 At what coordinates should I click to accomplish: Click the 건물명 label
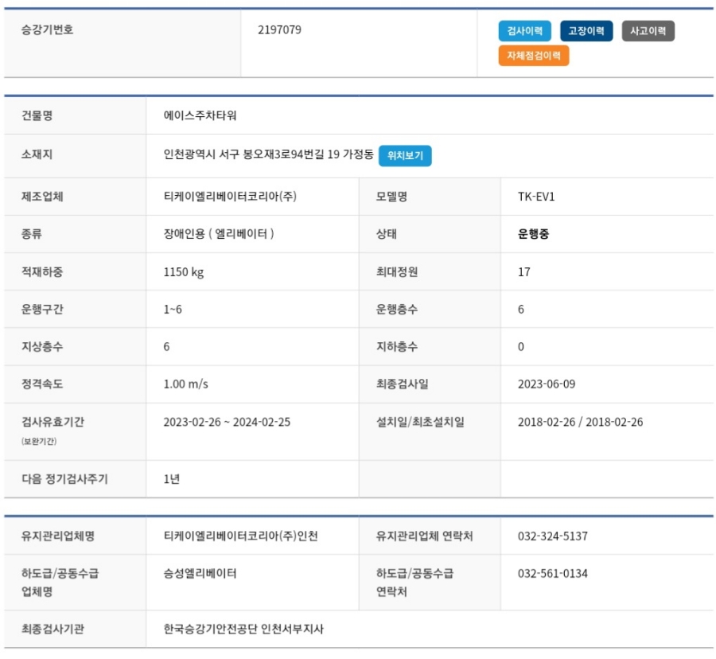tap(37, 115)
